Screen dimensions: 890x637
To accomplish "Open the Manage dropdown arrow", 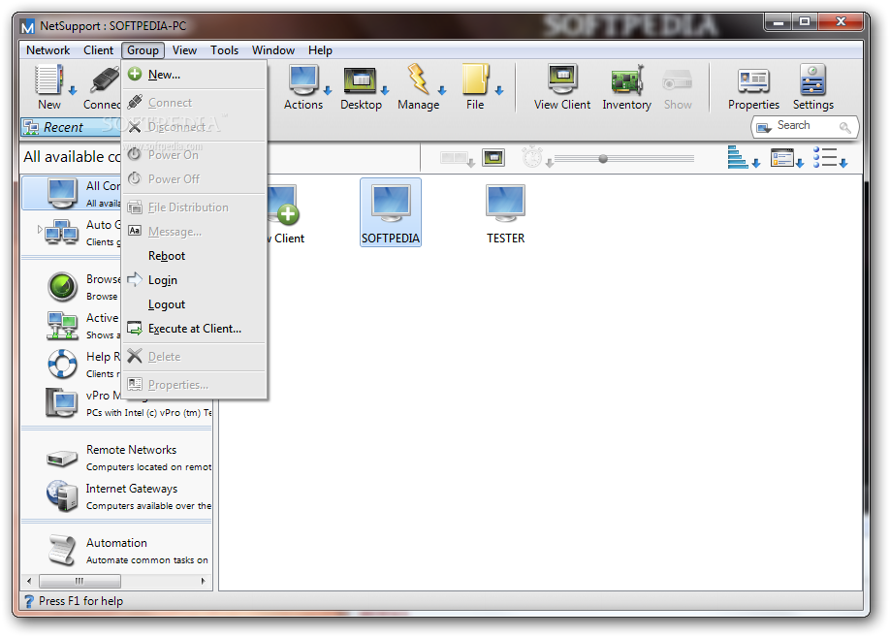I will tap(442, 90).
